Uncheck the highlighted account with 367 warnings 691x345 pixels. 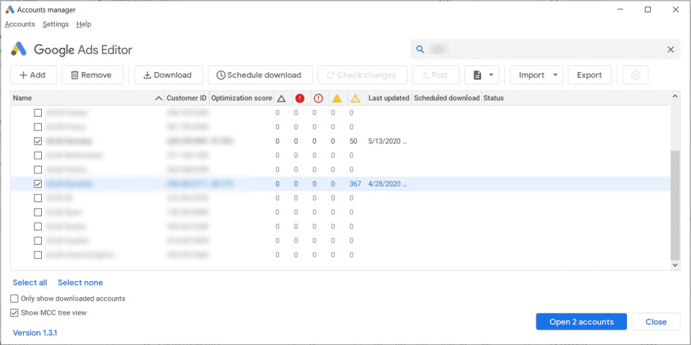pyautogui.click(x=38, y=184)
